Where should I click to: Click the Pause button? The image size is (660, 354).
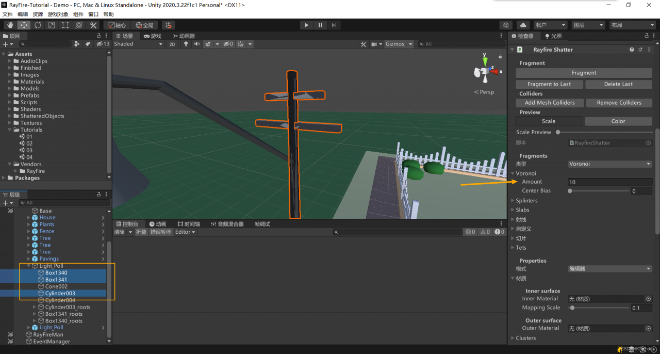320,25
